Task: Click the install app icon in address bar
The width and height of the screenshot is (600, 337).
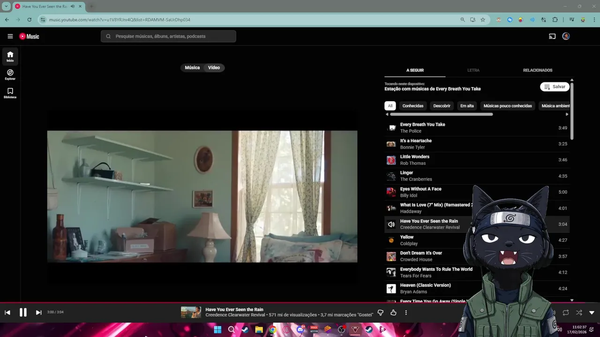Action: (472, 20)
